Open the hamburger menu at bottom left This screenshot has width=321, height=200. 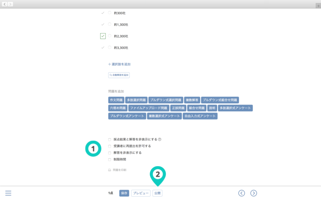pos(8,193)
